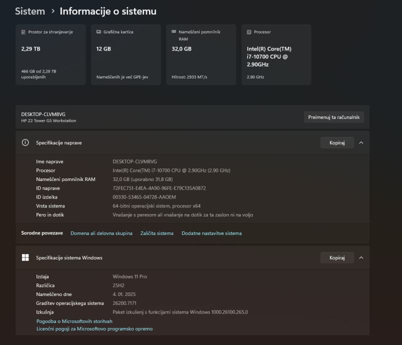The image size is (402, 345).
Task: Collapse the Specifikacije sistema Windows section chevron
Action: tap(361, 258)
